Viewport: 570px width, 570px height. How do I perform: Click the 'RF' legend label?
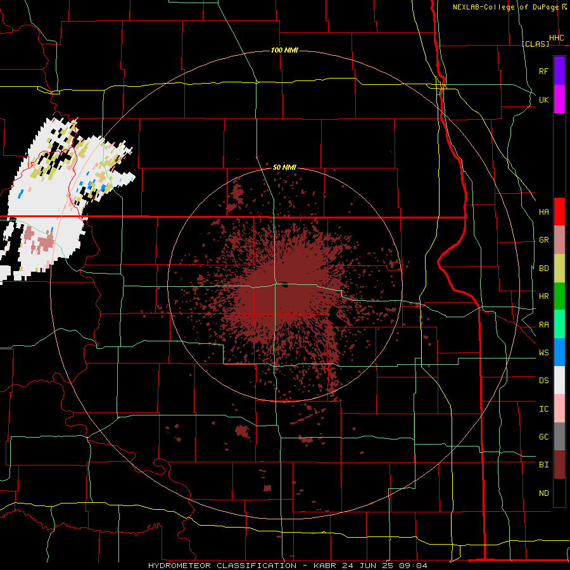click(543, 71)
